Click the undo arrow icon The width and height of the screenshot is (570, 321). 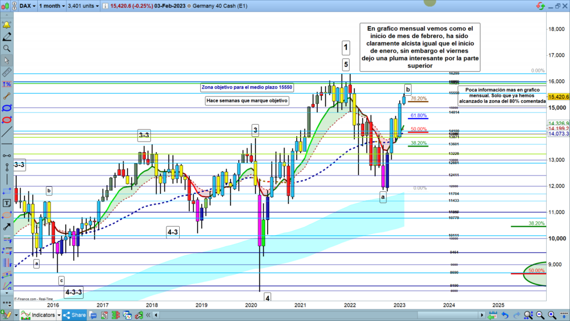[506, 315]
